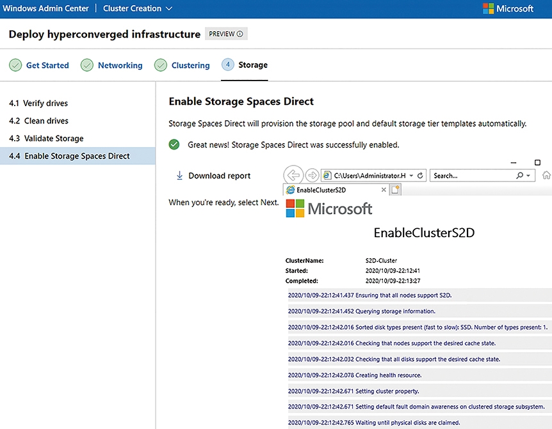Click log line Ensuring all nodes support S2D
This screenshot has width=552, height=429.
419,295
